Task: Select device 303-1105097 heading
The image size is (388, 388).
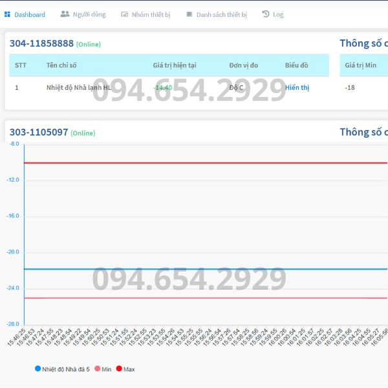Action: (39, 133)
